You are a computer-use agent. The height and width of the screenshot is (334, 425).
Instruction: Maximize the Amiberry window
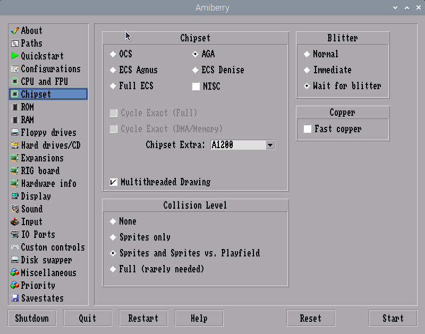pos(407,7)
